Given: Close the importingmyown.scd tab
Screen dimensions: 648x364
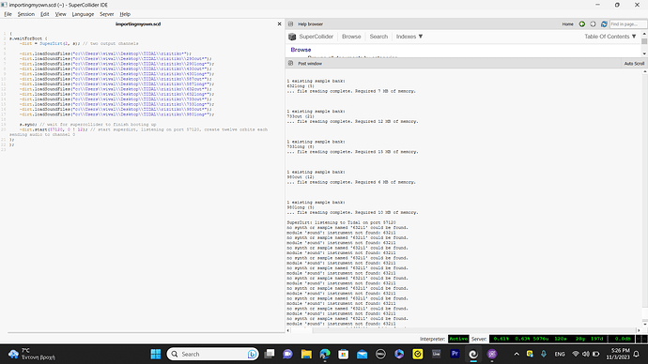Looking at the screenshot, I should (279, 24).
